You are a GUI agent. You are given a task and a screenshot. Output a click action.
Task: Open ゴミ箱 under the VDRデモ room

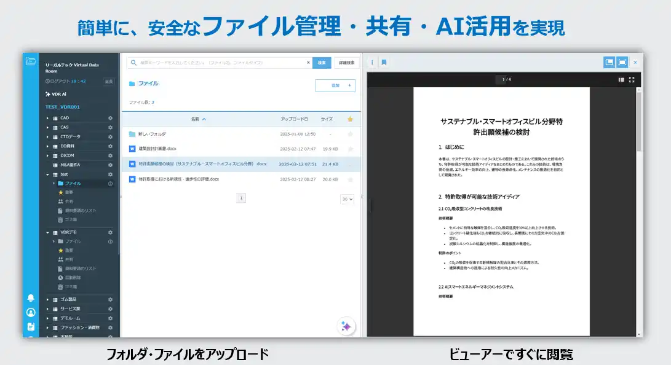point(71,286)
